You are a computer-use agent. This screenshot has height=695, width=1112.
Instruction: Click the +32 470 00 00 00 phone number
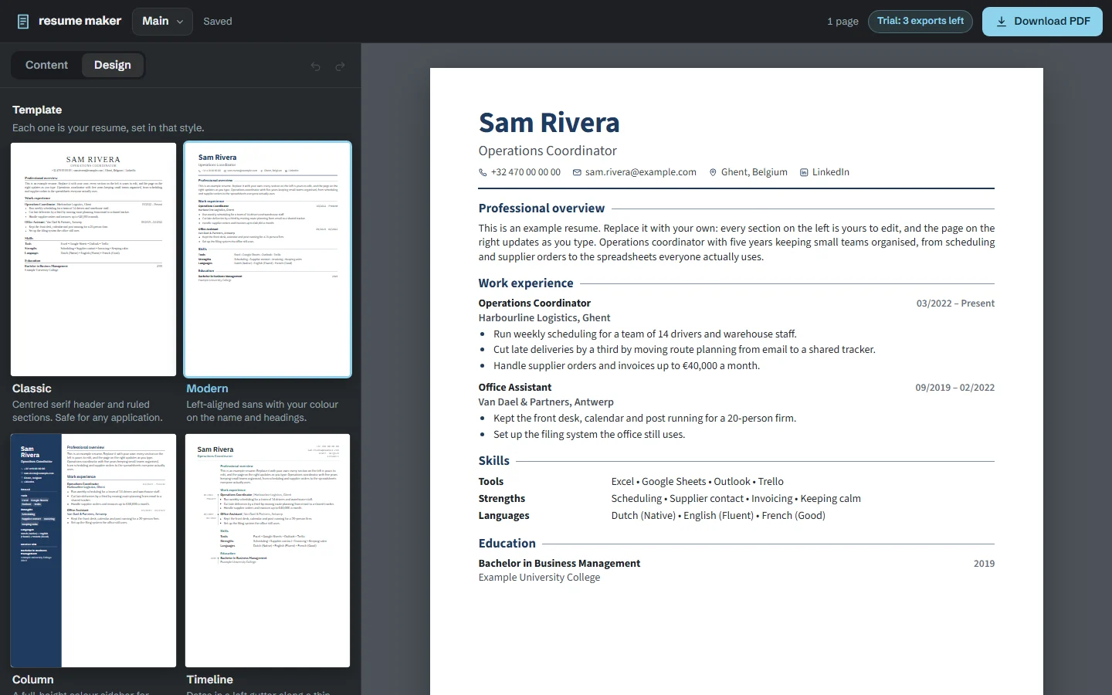coord(526,172)
